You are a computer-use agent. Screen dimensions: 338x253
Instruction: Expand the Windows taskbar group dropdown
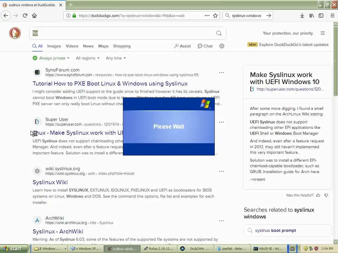(65, 249)
